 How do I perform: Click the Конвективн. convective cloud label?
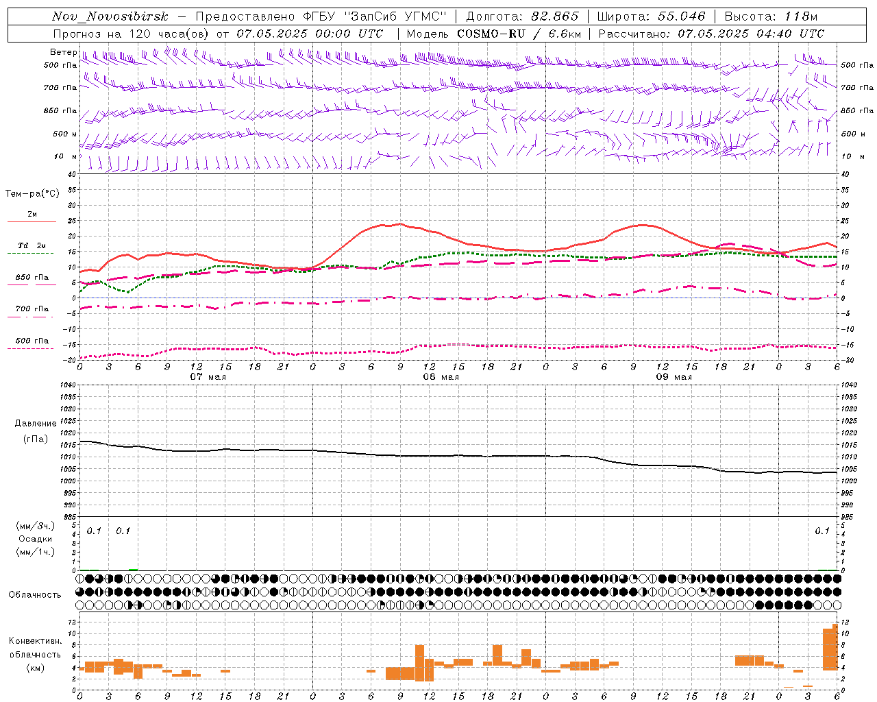point(36,640)
